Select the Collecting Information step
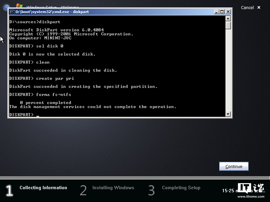Viewport: 270px width, 202px height. (43, 188)
